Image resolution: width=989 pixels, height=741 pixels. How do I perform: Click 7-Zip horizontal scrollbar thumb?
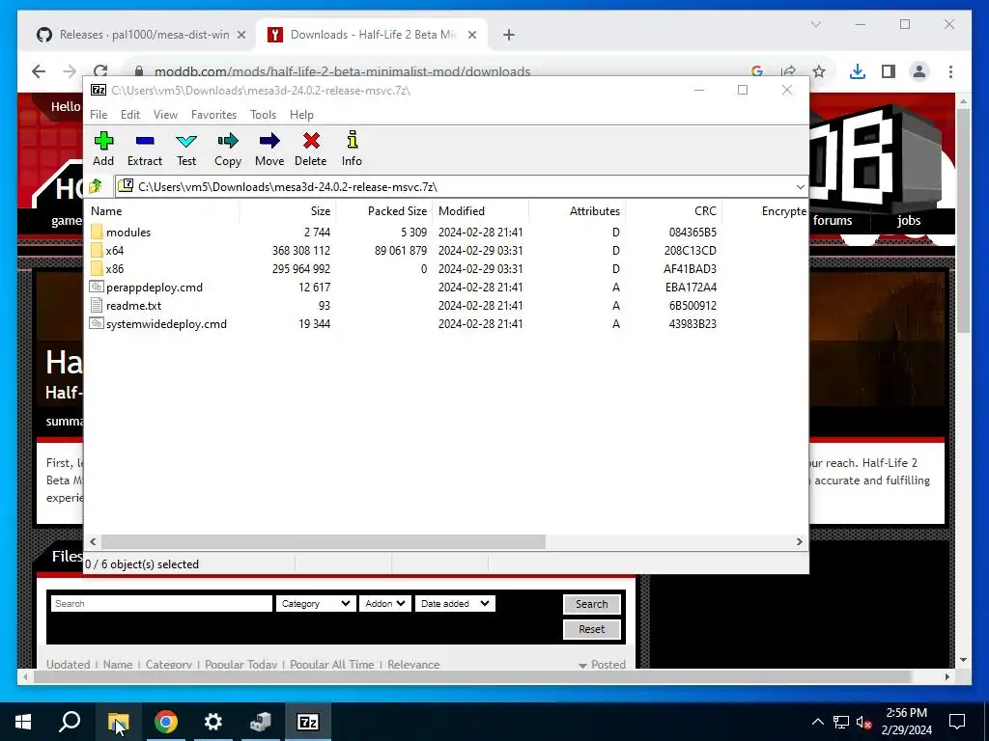point(323,542)
